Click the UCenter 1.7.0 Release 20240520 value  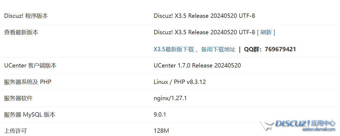coord(197,66)
